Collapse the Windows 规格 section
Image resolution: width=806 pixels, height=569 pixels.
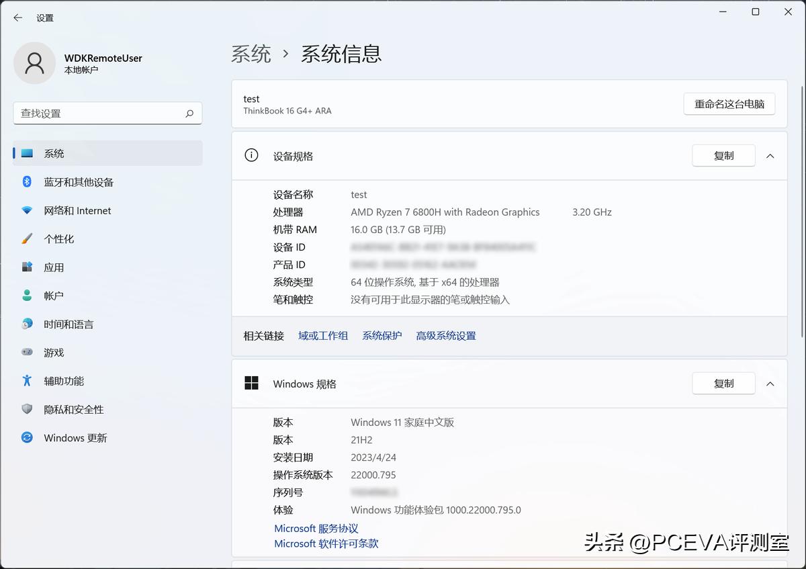[x=770, y=384]
